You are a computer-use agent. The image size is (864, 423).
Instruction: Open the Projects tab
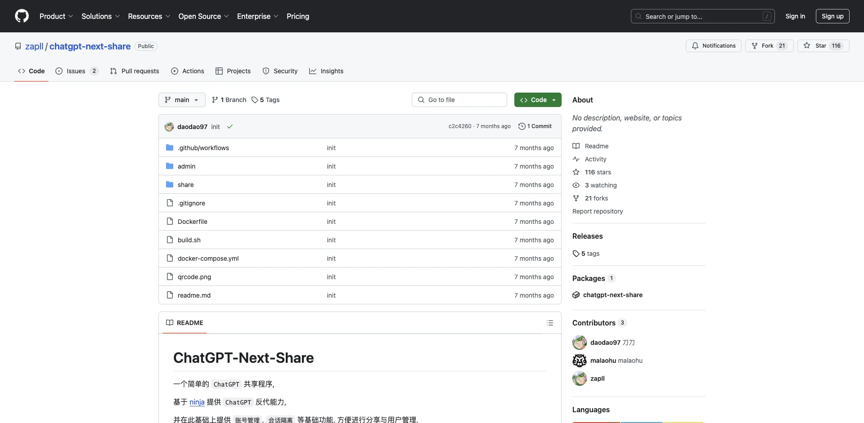233,71
